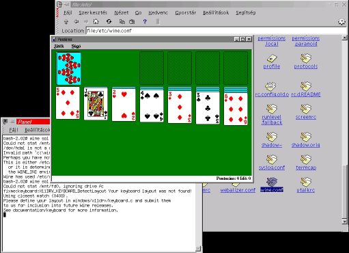Select the Jack of clubs card
The width and height of the screenshot is (349, 253).
click(x=96, y=104)
